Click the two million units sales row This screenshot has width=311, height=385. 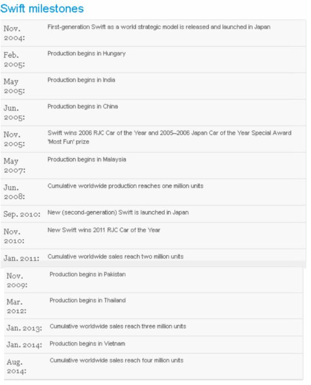(x=116, y=256)
